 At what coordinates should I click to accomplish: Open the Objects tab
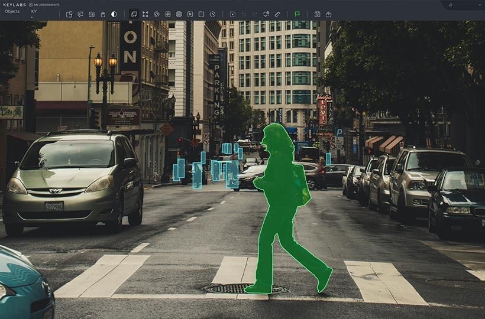point(12,11)
